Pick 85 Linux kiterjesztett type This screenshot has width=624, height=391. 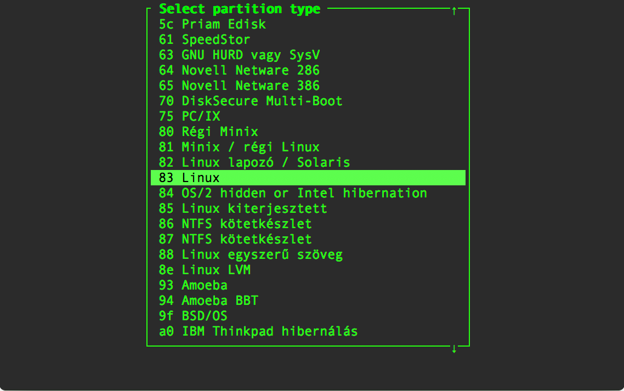(x=308, y=208)
